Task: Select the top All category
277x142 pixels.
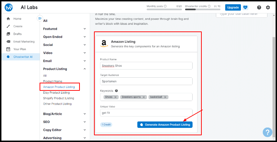Action: [x=45, y=21]
